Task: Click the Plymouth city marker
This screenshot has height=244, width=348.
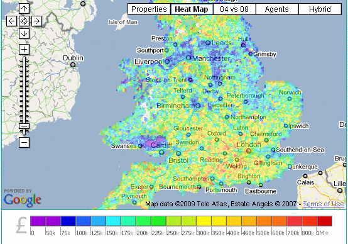Action: pyautogui.click(x=134, y=202)
